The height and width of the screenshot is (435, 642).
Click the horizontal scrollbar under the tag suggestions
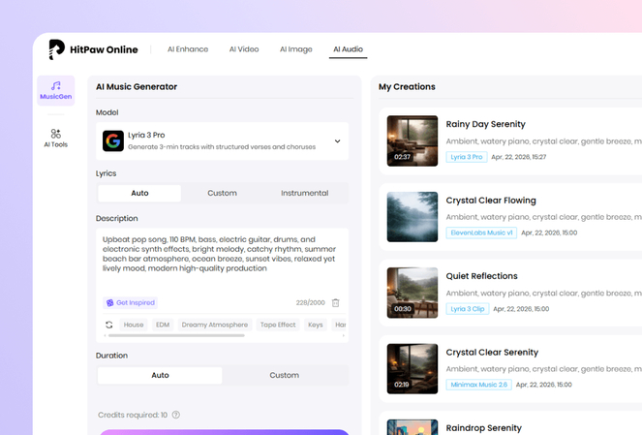176,335
